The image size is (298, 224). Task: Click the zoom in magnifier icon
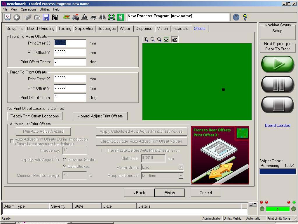click(146, 40)
